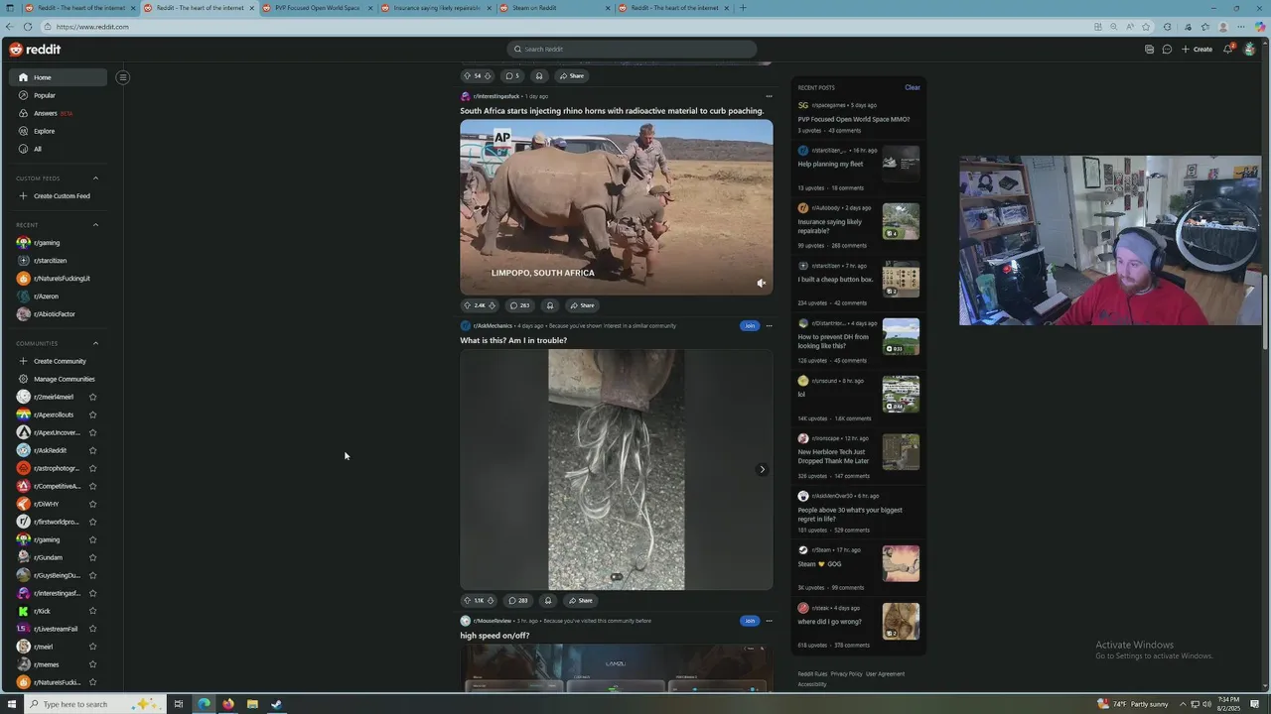Open the chat icon in the header
The width and height of the screenshot is (1271, 714).
point(1167,50)
